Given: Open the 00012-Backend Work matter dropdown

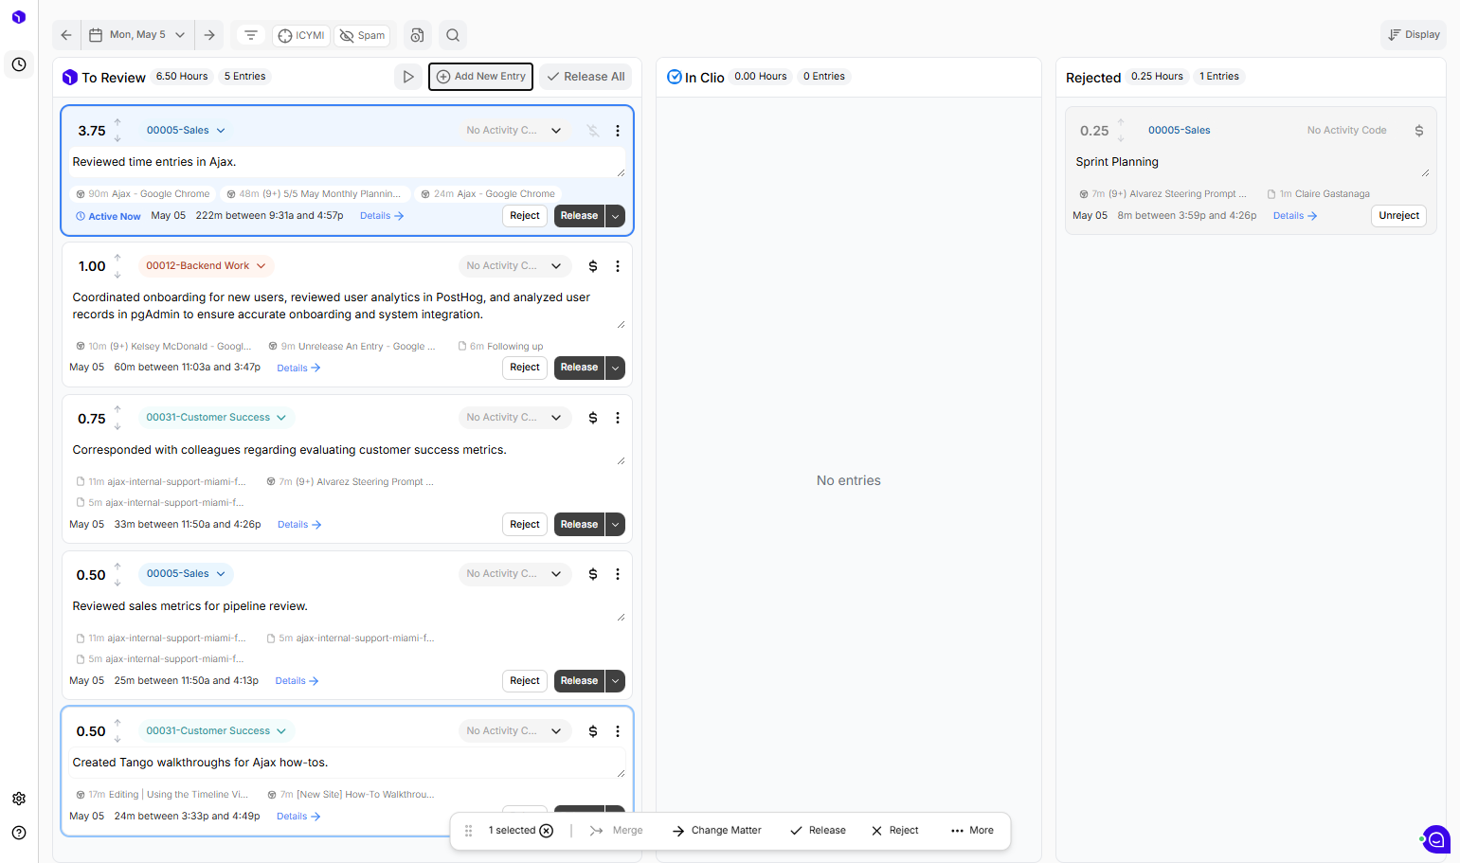Looking at the screenshot, I should [x=206, y=266].
